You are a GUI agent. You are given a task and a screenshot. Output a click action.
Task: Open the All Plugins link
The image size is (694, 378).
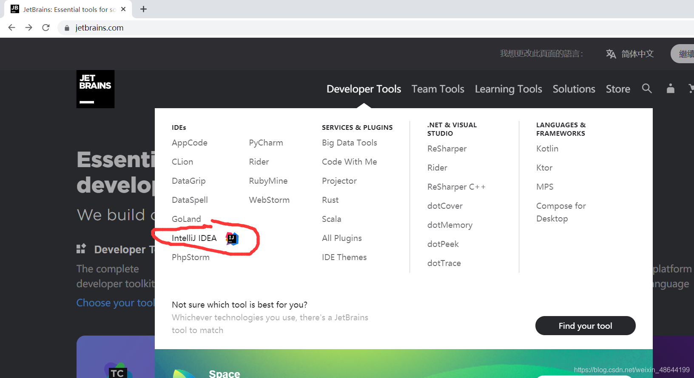pos(342,238)
